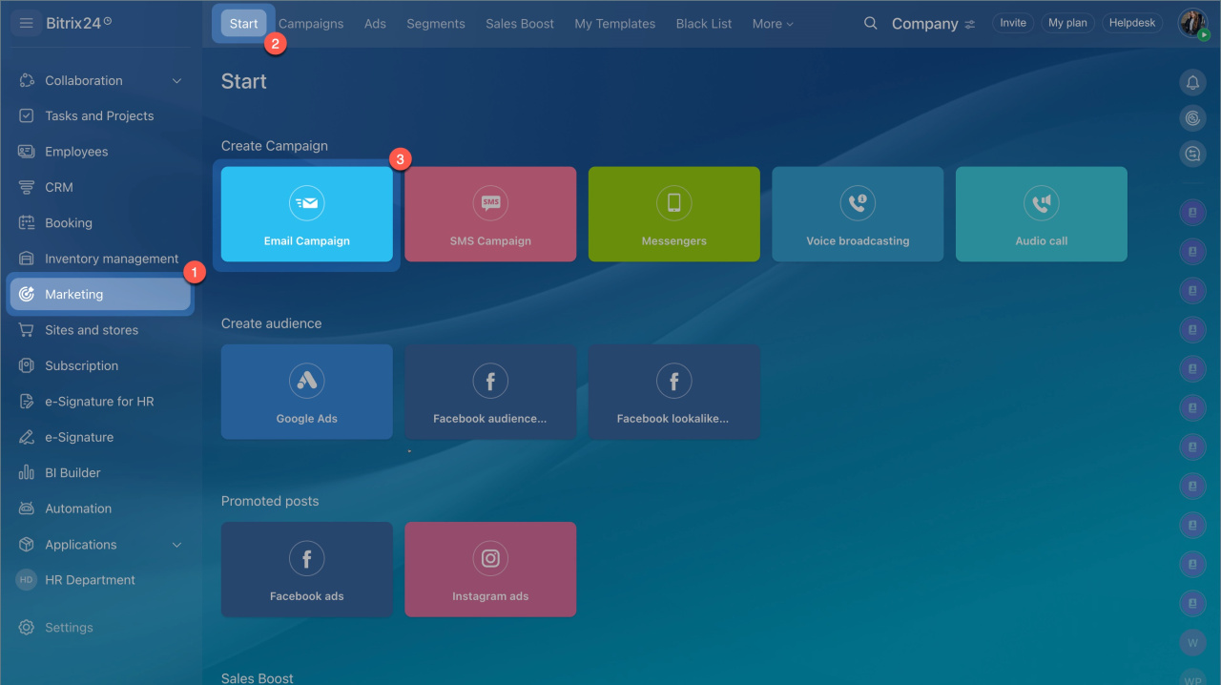The width and height of the screenshot is (1221, 685).
Task: Click the Helpdesk button
Action: click(1132, 23)
